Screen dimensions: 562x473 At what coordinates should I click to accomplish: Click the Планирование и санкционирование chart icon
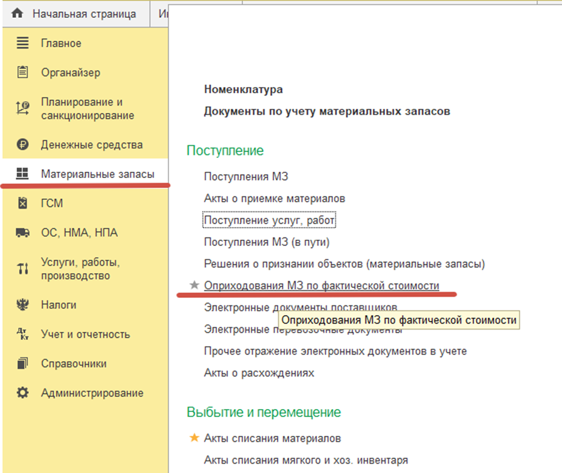[x=23, y=108]
